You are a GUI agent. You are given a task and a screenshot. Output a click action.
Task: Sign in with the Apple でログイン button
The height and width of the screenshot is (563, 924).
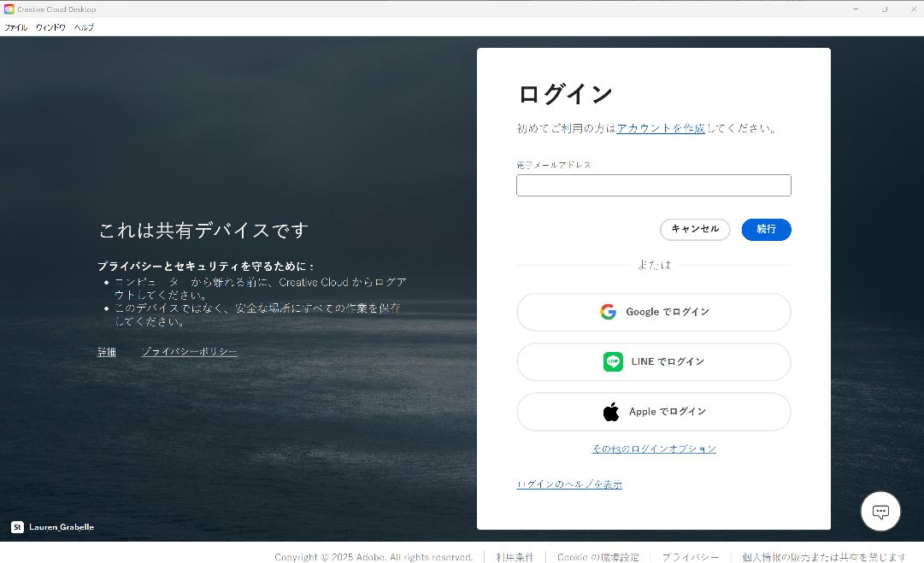pyautogui.click(x=654, y=412)
